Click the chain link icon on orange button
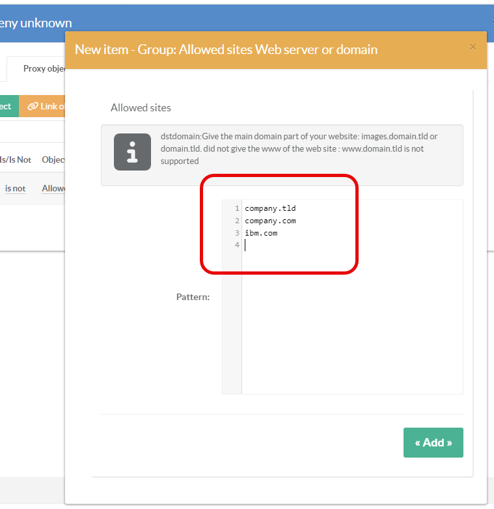This screenshot has width=494, height=509. (x=33, y=106)
